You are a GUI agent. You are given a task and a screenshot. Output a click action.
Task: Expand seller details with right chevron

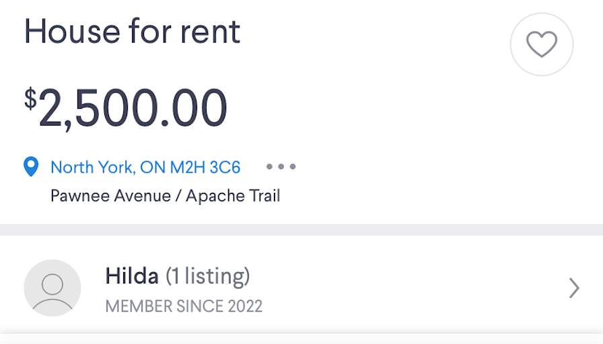tap(573, 288)
